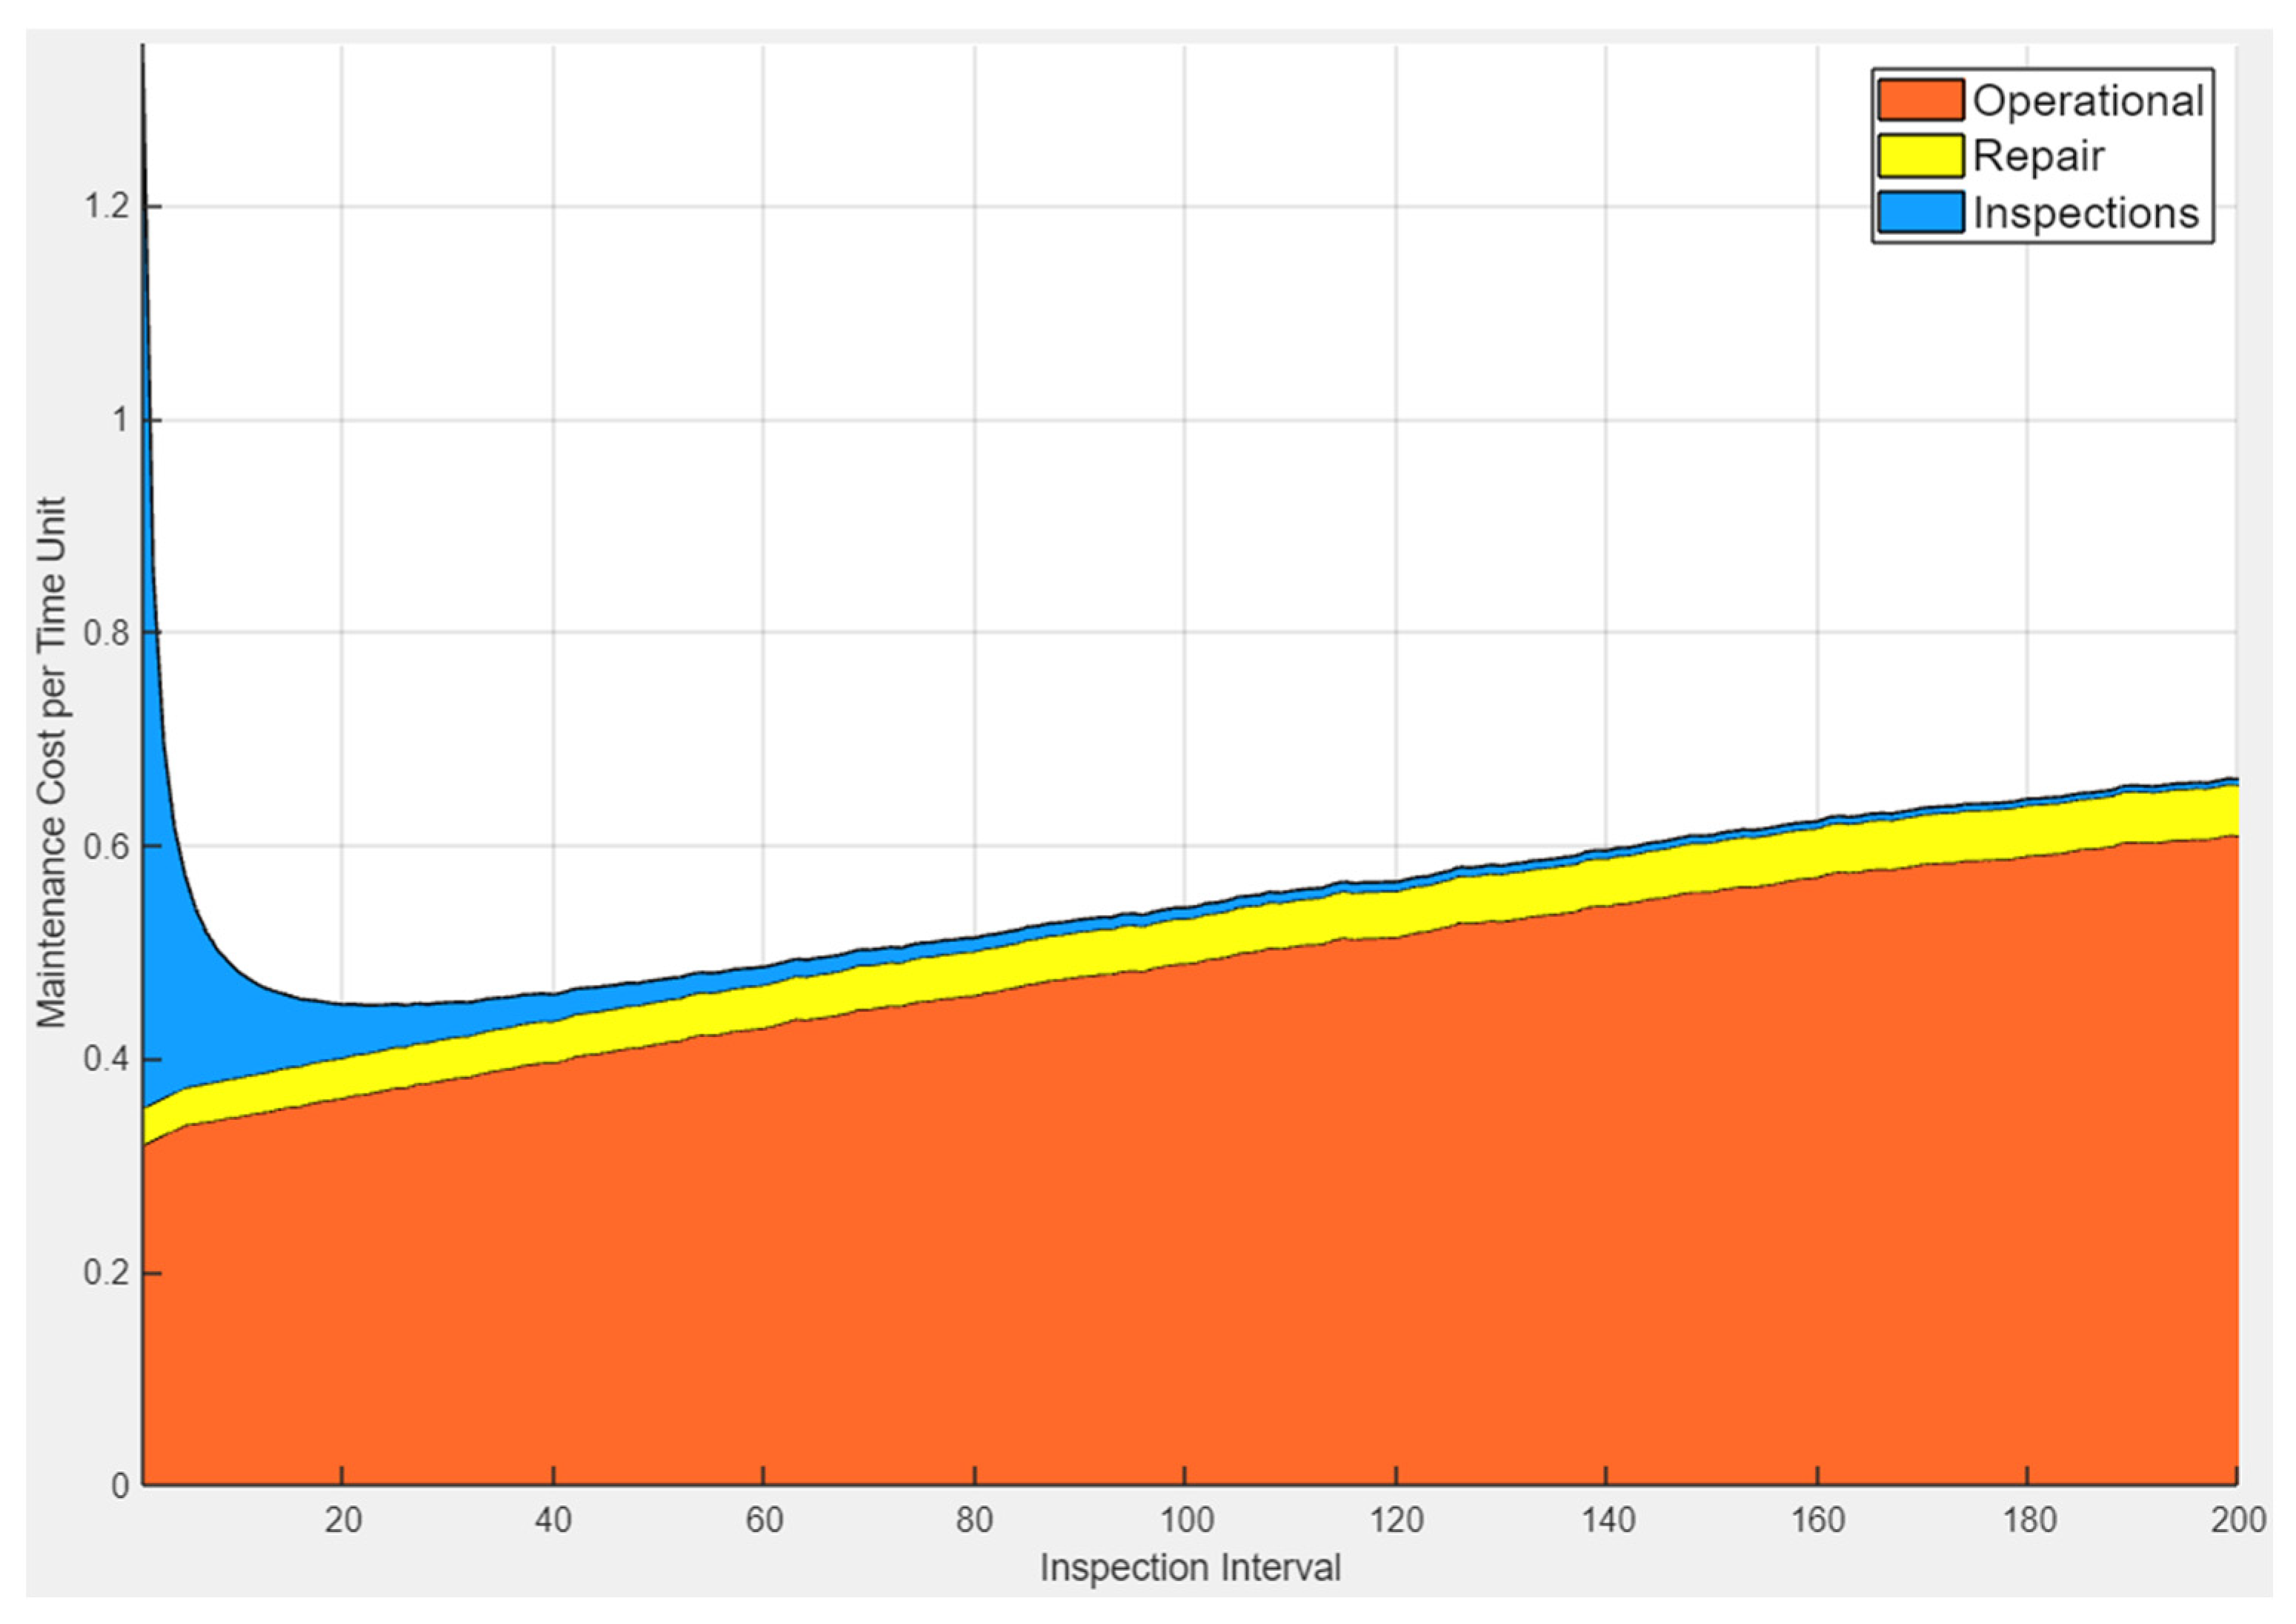Click the 100 tick label on the x-axis
Screen dimensions: 2296x1624
point(1185,1520)
